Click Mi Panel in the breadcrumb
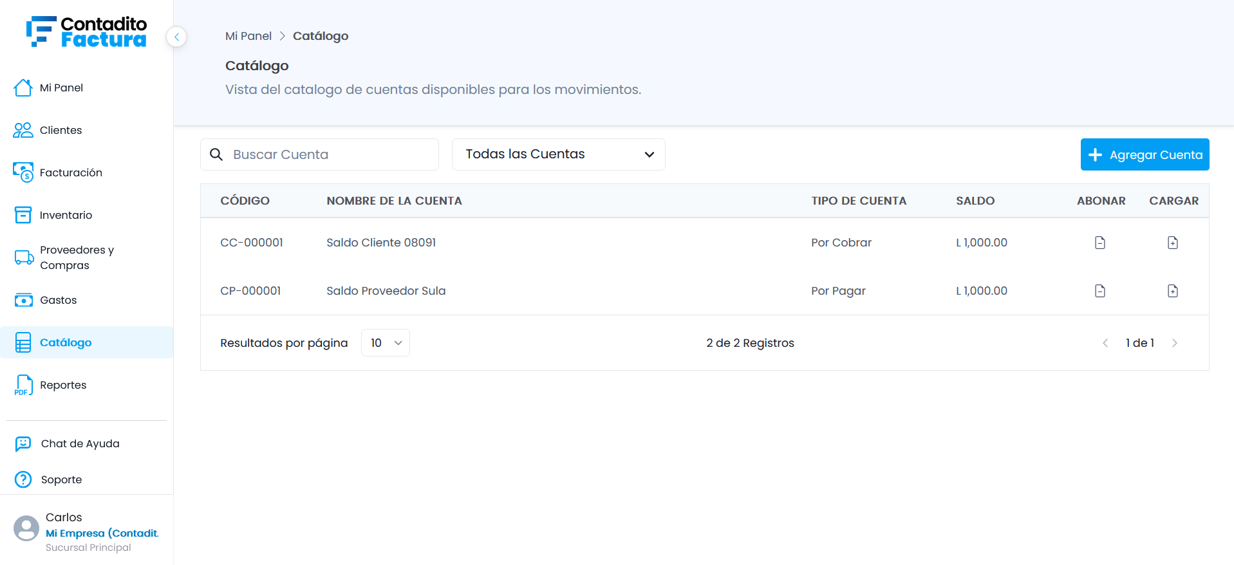 pyautogui.click(x=248, y=36)
